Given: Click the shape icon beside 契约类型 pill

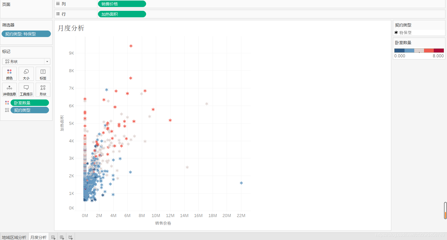Looking at the screenshot, I should tap(7, 110).
